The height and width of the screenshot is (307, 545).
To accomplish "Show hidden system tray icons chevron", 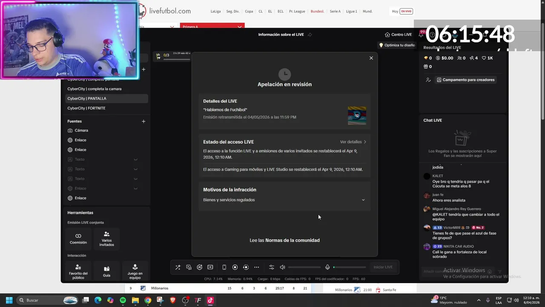I will click(x=479, y=300).
